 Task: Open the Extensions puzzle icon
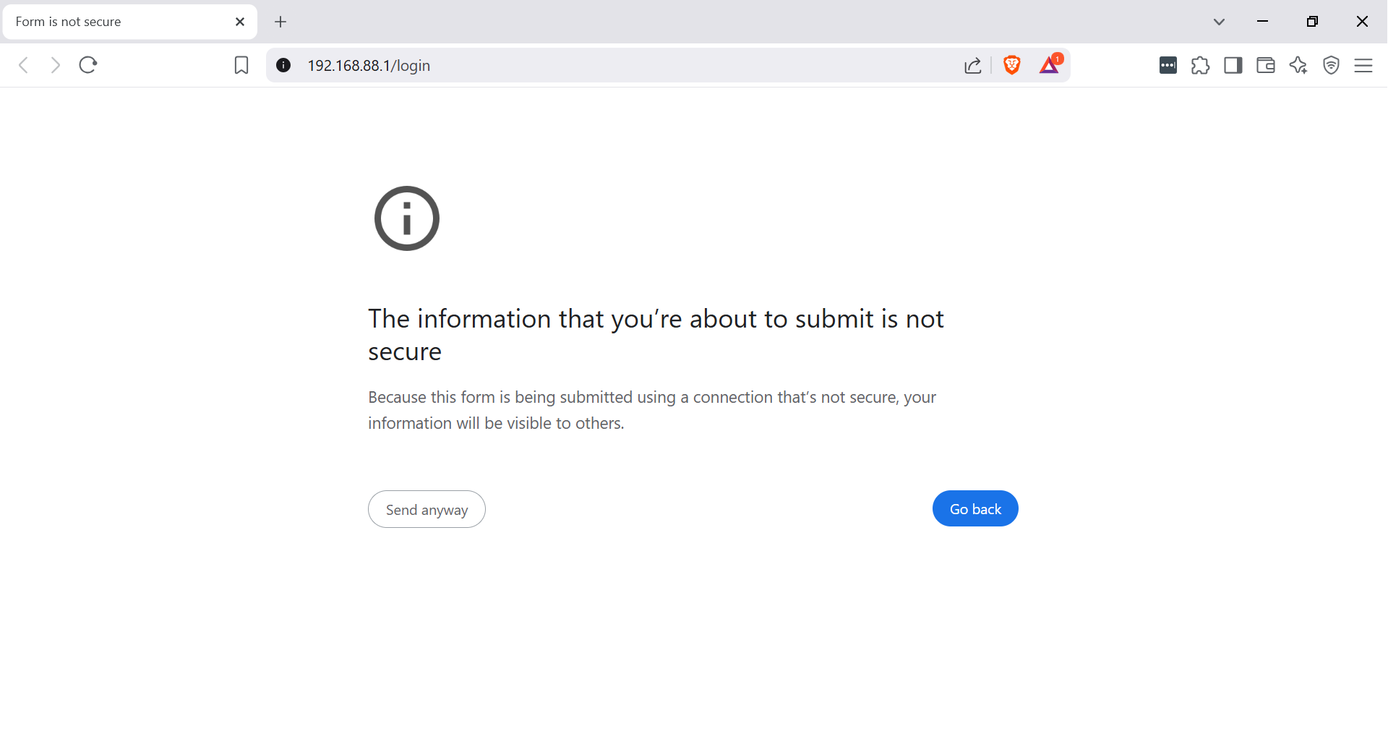point(1201,65)
